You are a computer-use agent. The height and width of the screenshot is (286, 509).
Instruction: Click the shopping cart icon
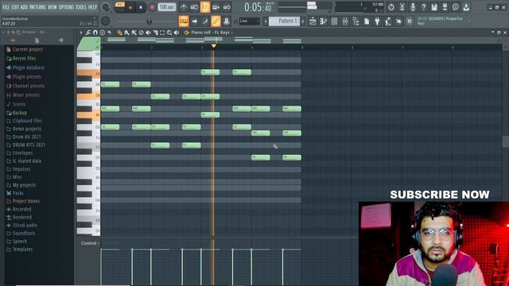point(410,21)
